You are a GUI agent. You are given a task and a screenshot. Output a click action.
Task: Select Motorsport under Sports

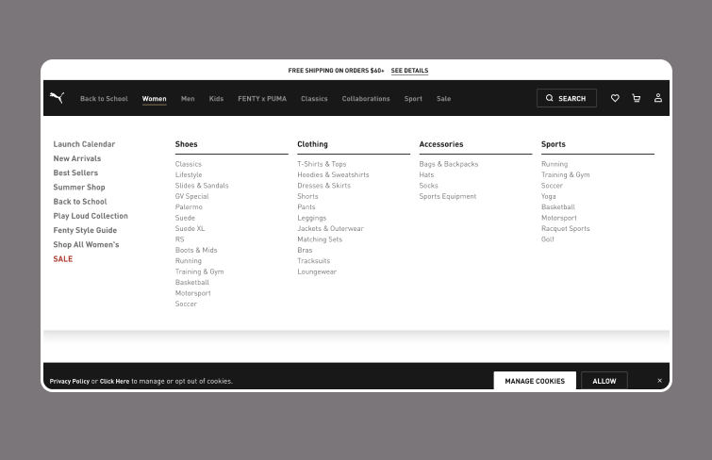(559, 218)
